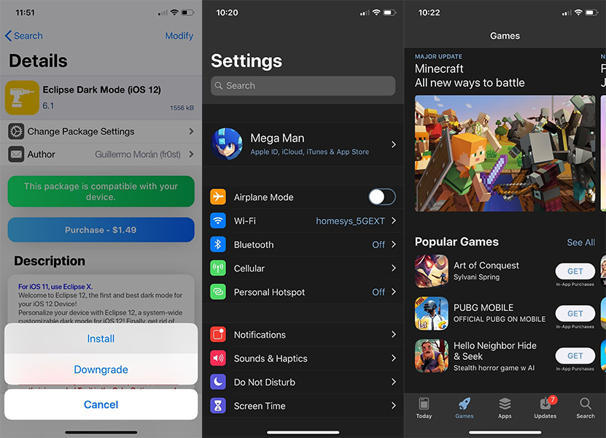Open the Screen Time chevron
This screenshot has height=438, width=606.
coord(394,405)
